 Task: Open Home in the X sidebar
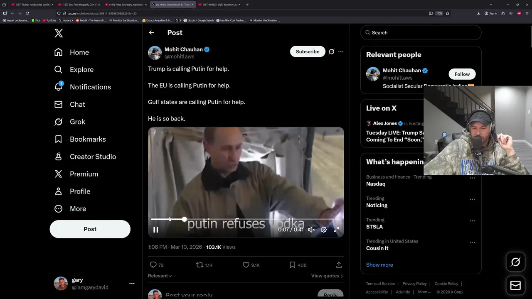pyautogui.click(x=71, y=52)
